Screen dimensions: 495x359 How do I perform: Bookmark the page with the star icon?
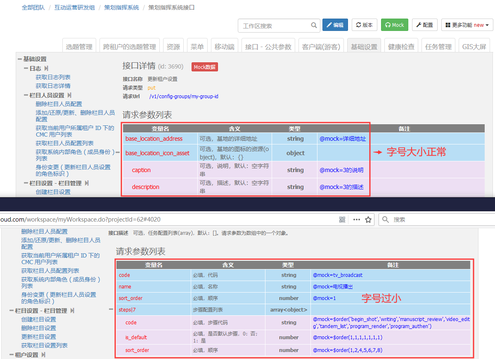pyautogui.click(x=368, y=220)
